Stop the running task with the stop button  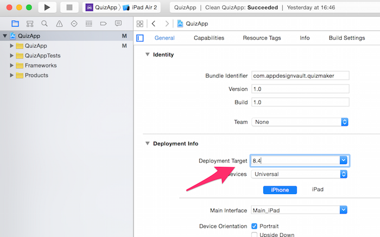pos(69,7)
